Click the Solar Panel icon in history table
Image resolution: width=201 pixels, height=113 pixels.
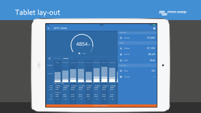pos(55,83)
